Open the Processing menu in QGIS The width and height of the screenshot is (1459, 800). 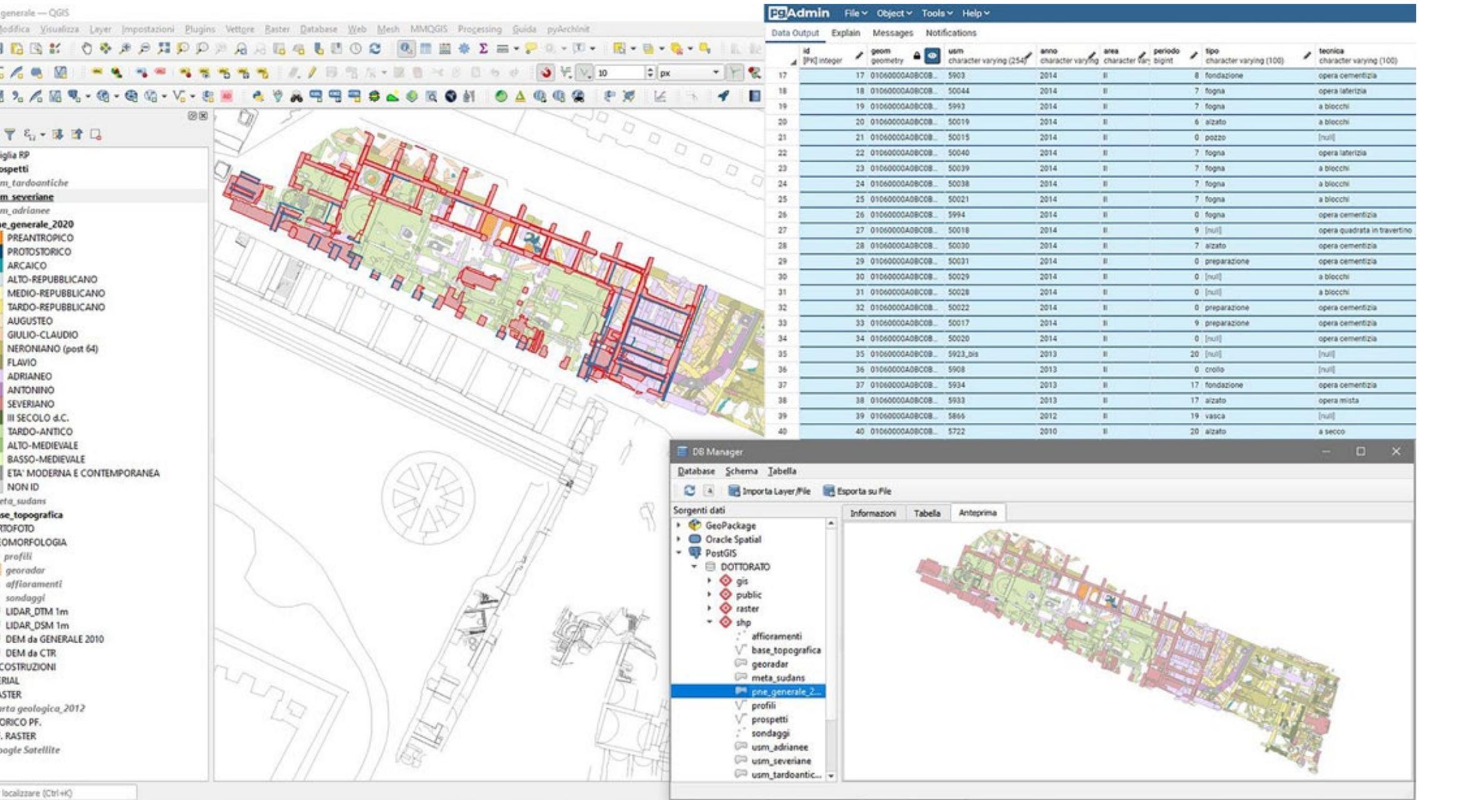click(479, 29)
